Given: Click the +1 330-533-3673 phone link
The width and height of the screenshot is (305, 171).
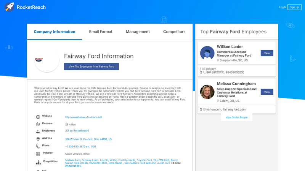Looking at the screenshot, I should [x=80, y=147].
